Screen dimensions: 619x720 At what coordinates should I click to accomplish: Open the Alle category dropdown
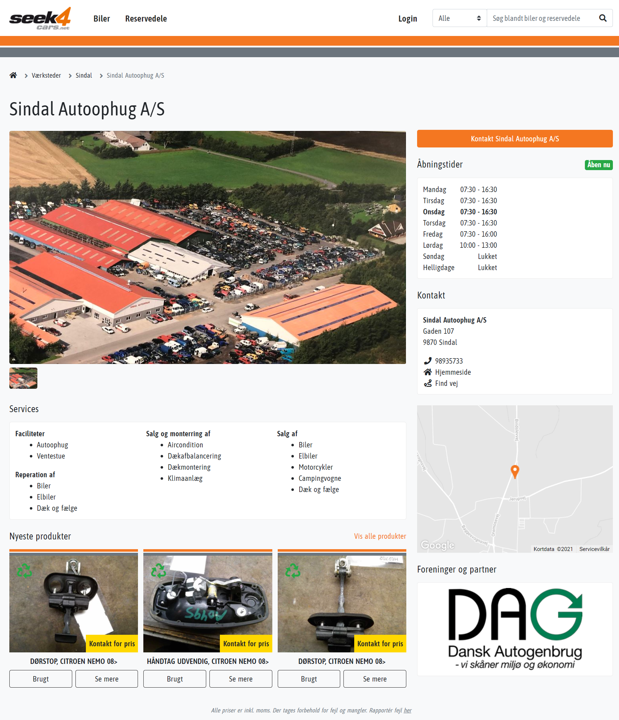click(x=459, y=18)
